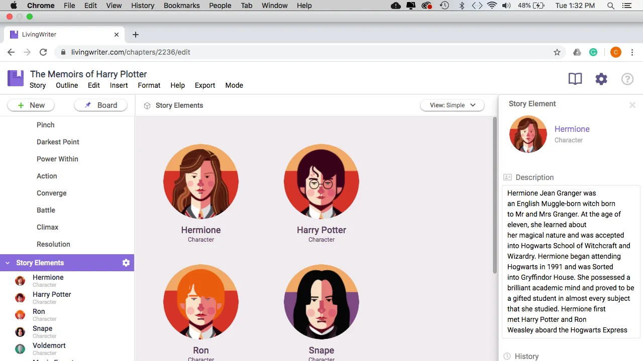Click Hermione portrait in Story Element panel
The image size is (643, 361).
pos(528,134)
